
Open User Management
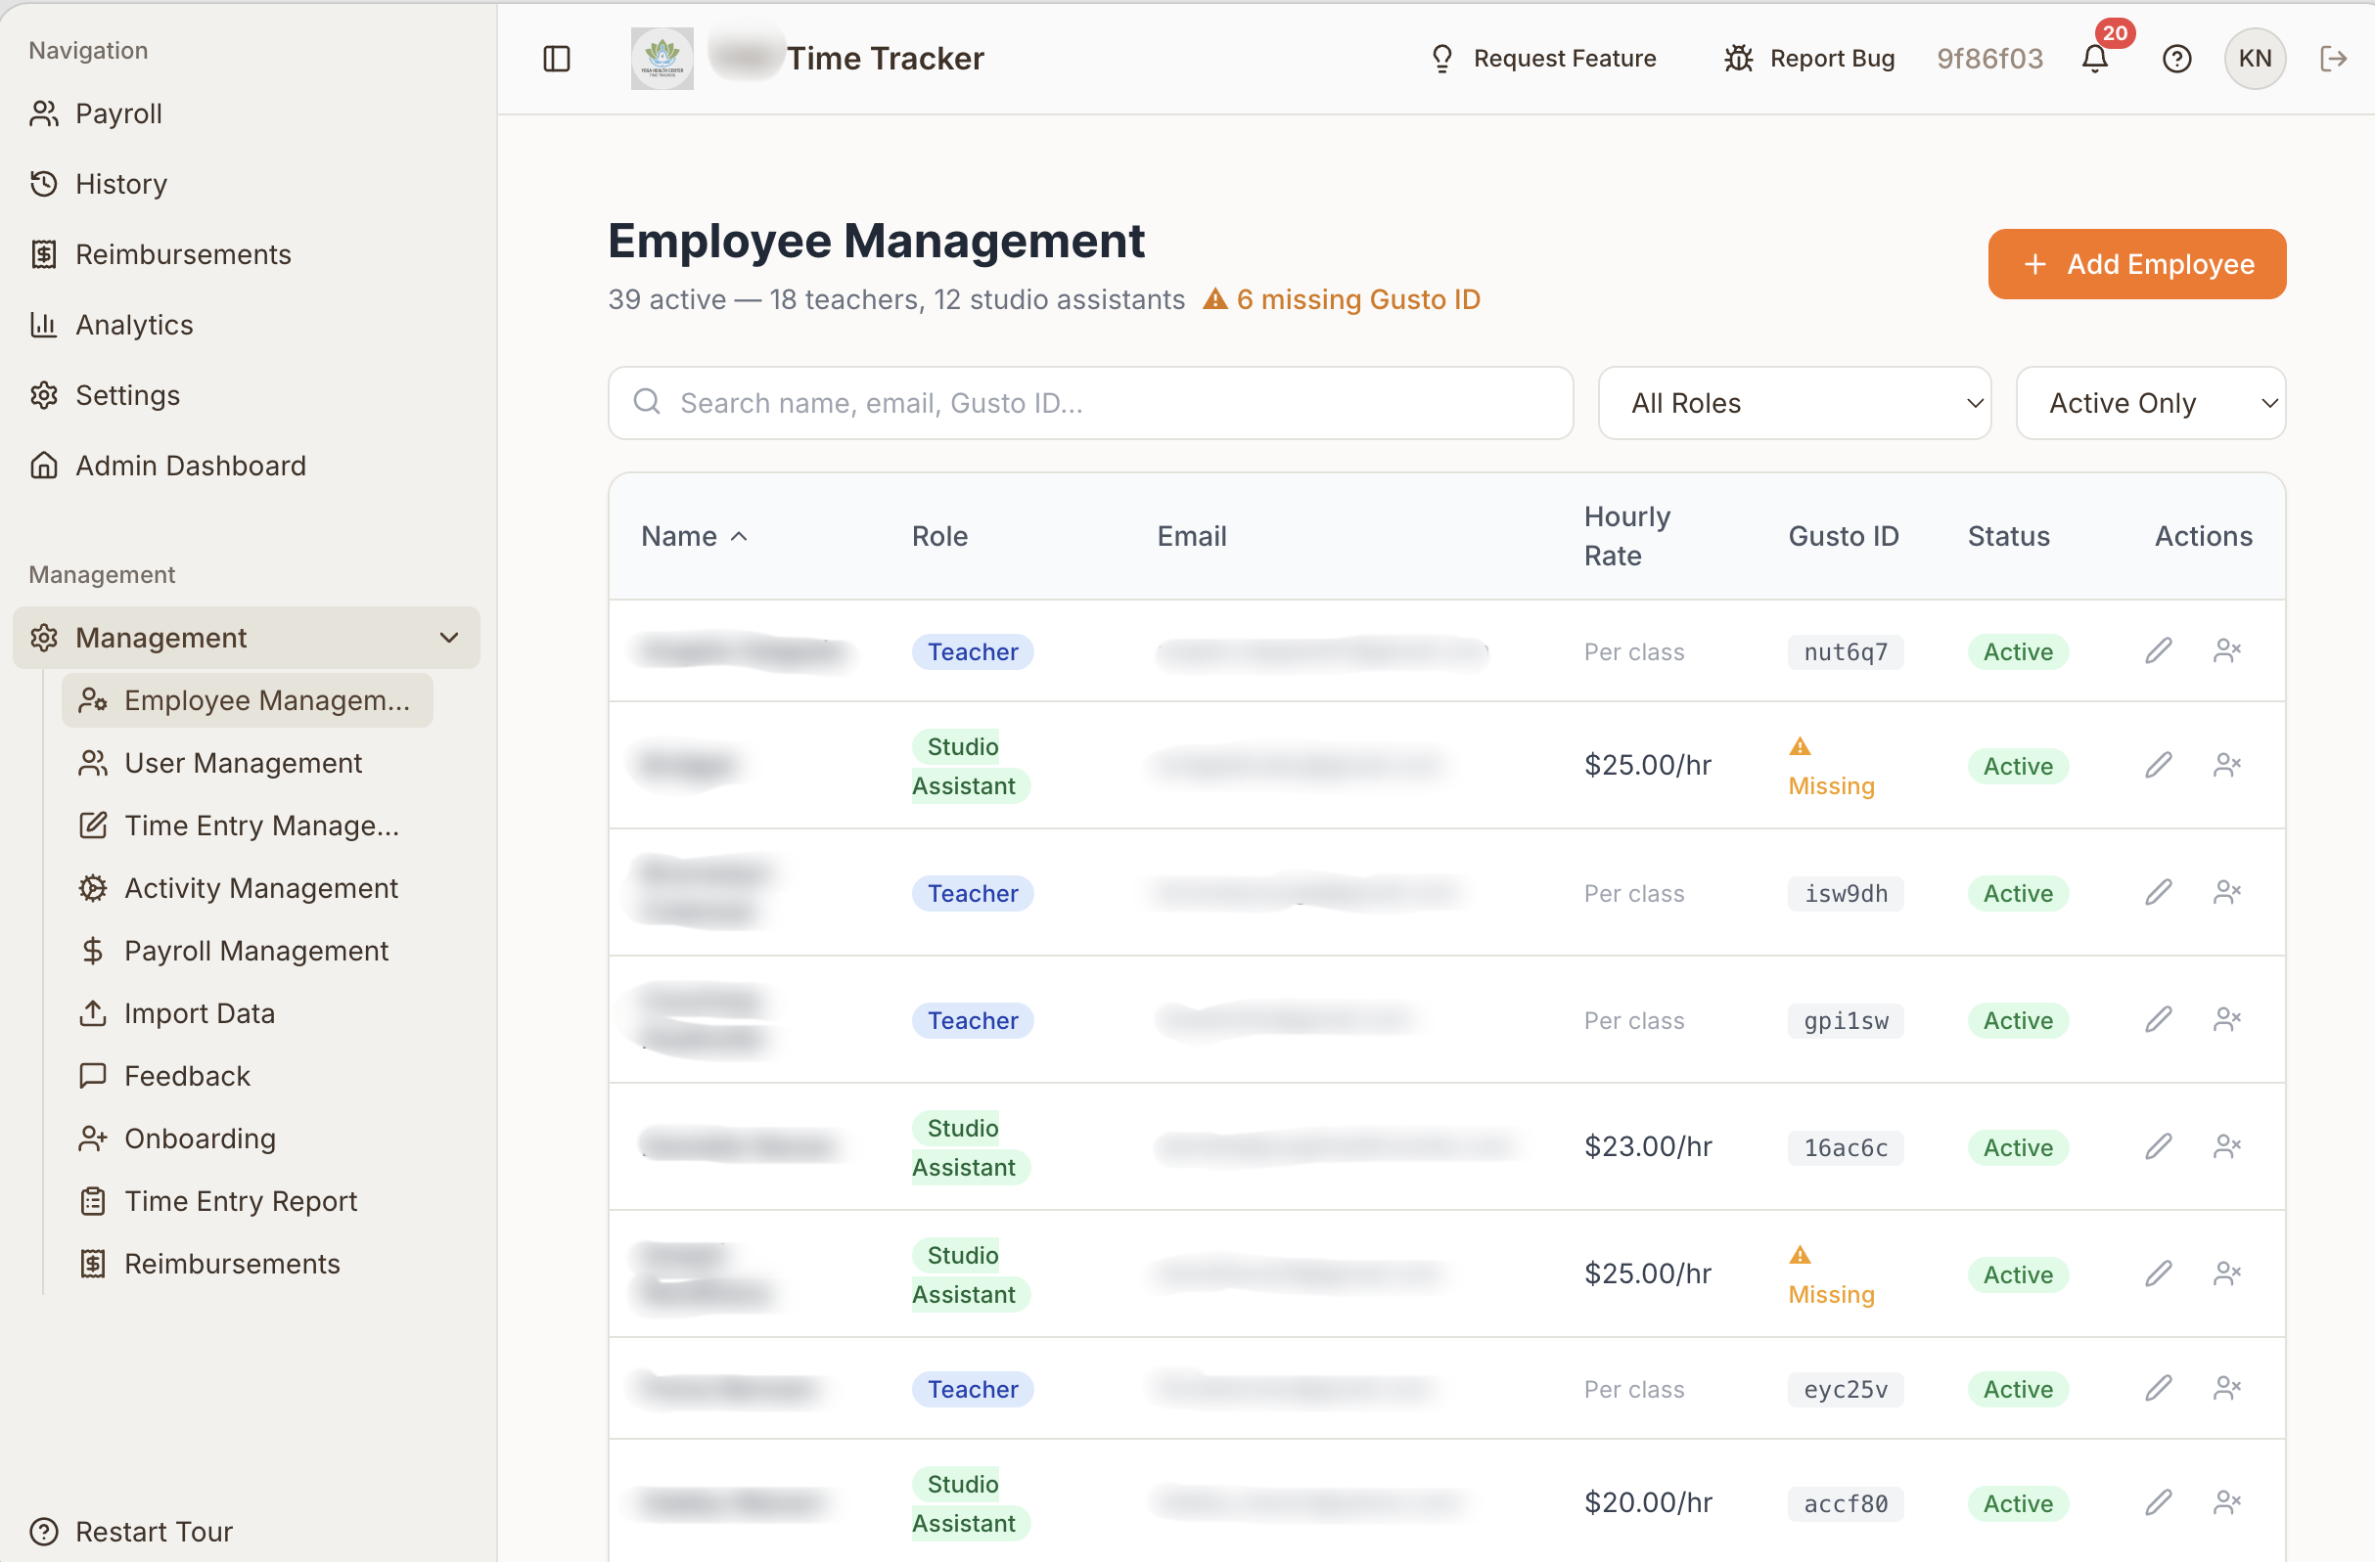point(220,763)
